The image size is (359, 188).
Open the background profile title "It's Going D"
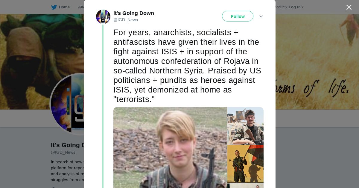pyautogui.click(x=67, y=145)
